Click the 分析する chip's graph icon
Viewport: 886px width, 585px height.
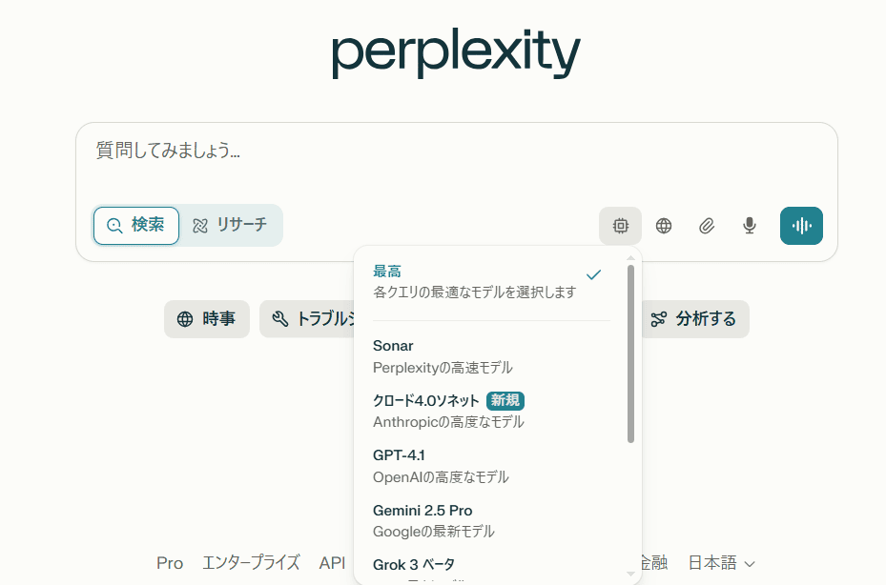pos(658,319)
